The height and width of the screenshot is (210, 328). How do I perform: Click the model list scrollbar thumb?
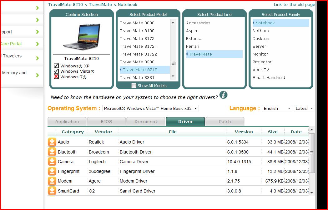pyautogui.click(x=173, y=63)
